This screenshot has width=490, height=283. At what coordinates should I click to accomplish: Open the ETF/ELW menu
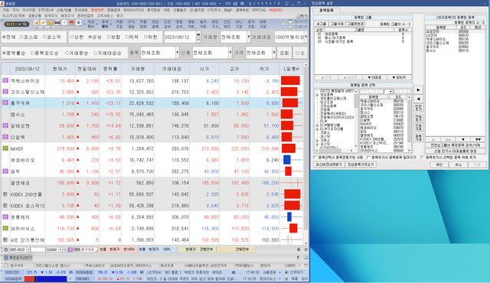pyautogui.click(x=46, y=10)
